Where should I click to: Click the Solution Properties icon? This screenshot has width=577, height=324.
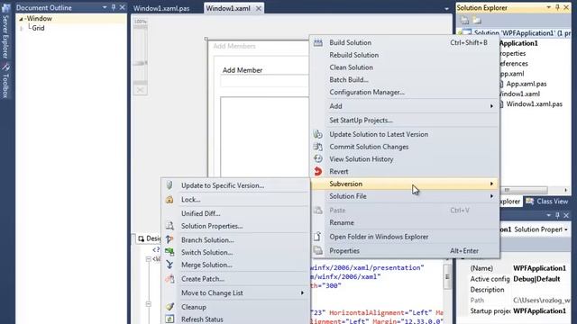tap(169, 226)
